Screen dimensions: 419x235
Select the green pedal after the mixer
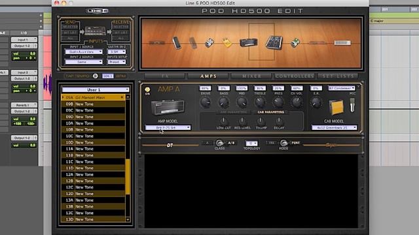pyautogui.click(x=295, y=42)
